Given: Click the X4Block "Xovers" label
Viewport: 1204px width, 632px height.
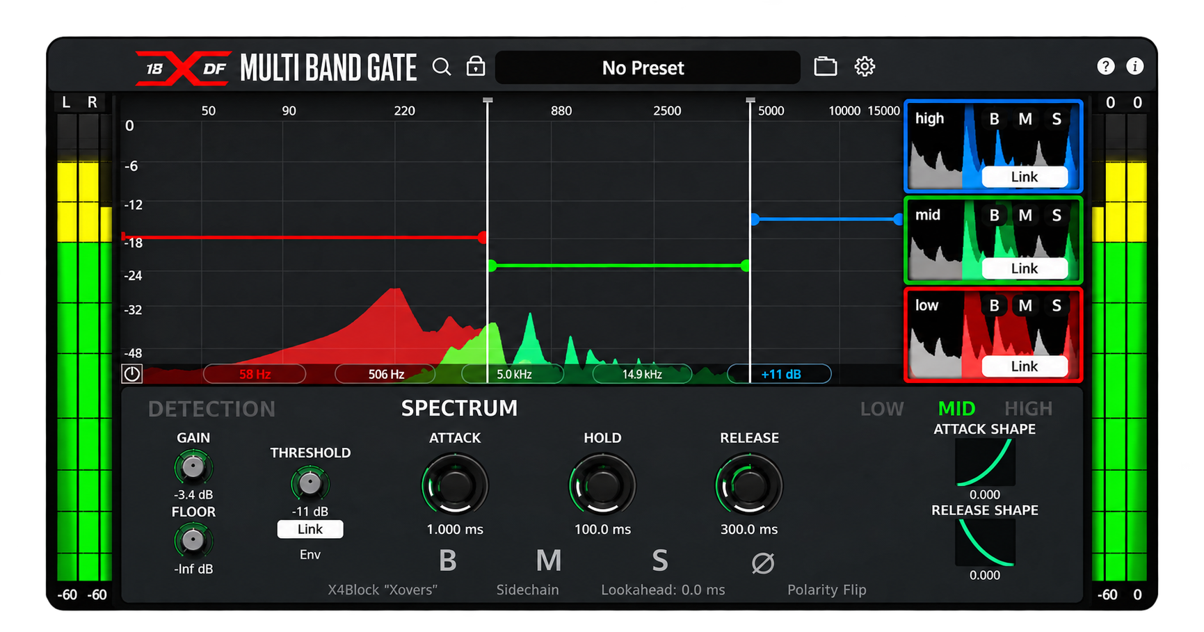Looking at the screenshot, I should (x=383, y=590).
